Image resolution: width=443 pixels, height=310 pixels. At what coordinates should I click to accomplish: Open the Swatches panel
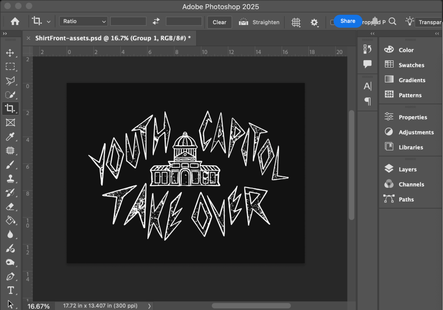point(411,65)
